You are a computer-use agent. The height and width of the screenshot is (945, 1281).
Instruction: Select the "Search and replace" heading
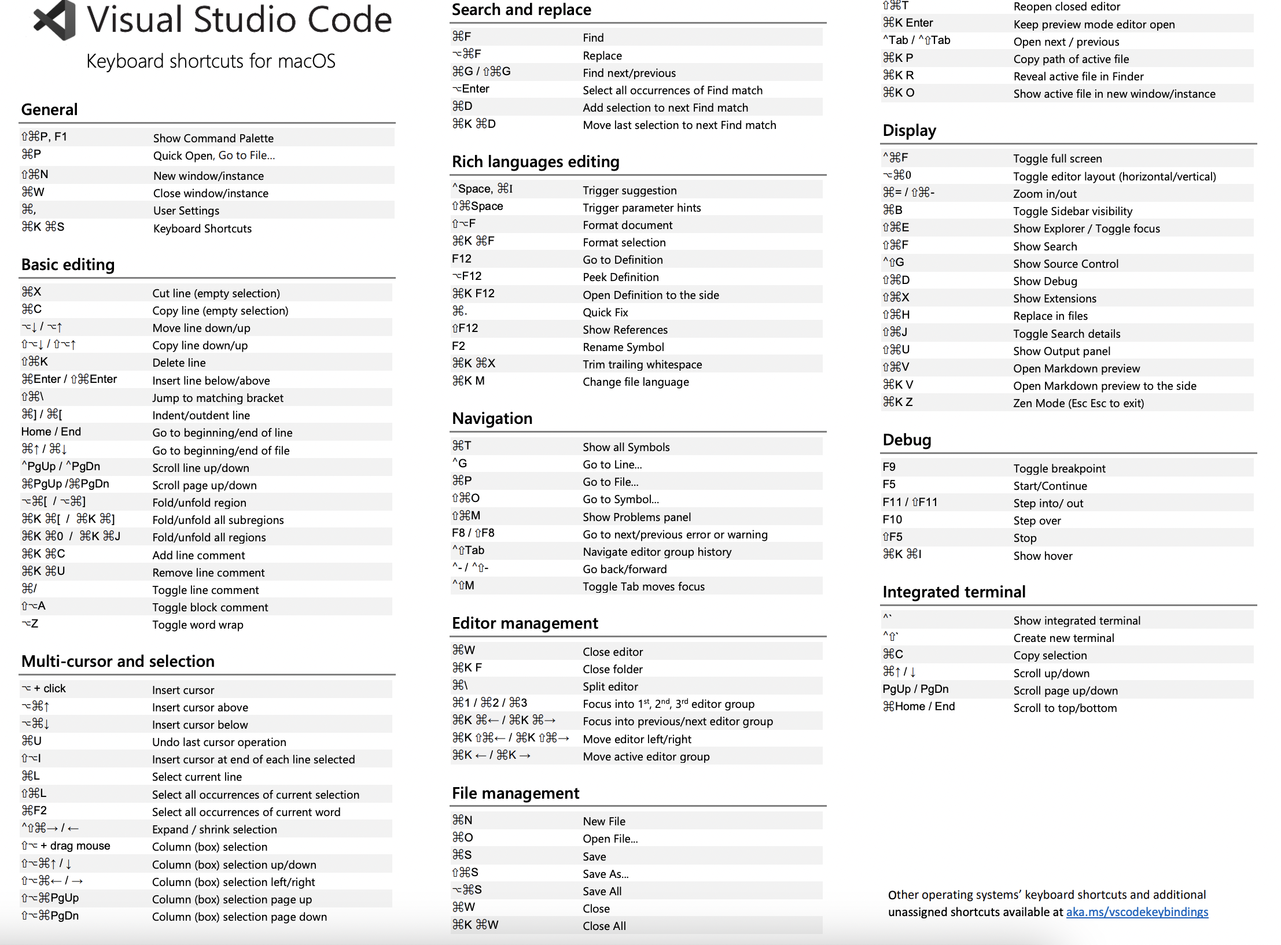(521, 9)
